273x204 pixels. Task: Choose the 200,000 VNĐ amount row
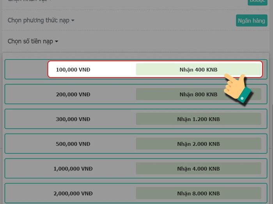136,94
